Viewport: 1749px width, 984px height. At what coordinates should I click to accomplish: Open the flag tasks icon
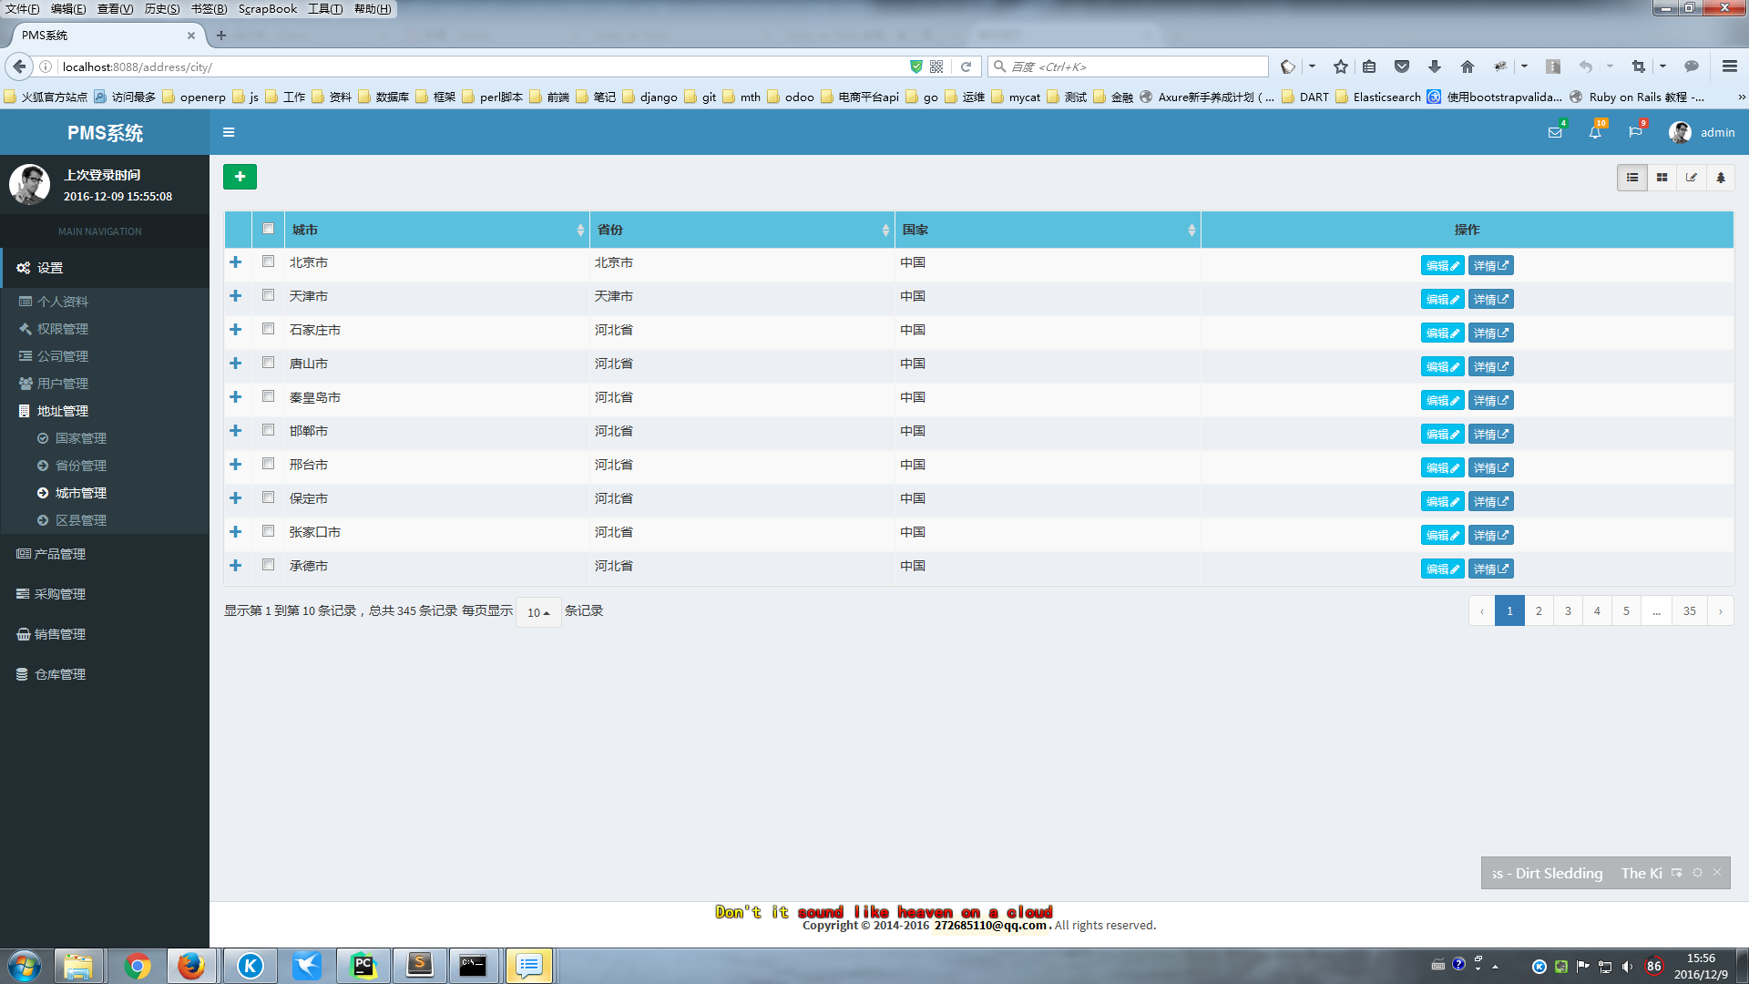click(x=1635, y=132)
